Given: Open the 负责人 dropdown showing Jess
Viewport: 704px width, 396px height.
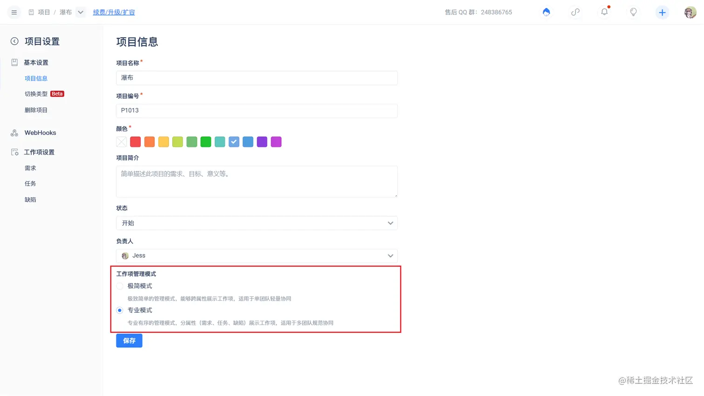Looking at the screenshot, I should (x=257, y=256).
